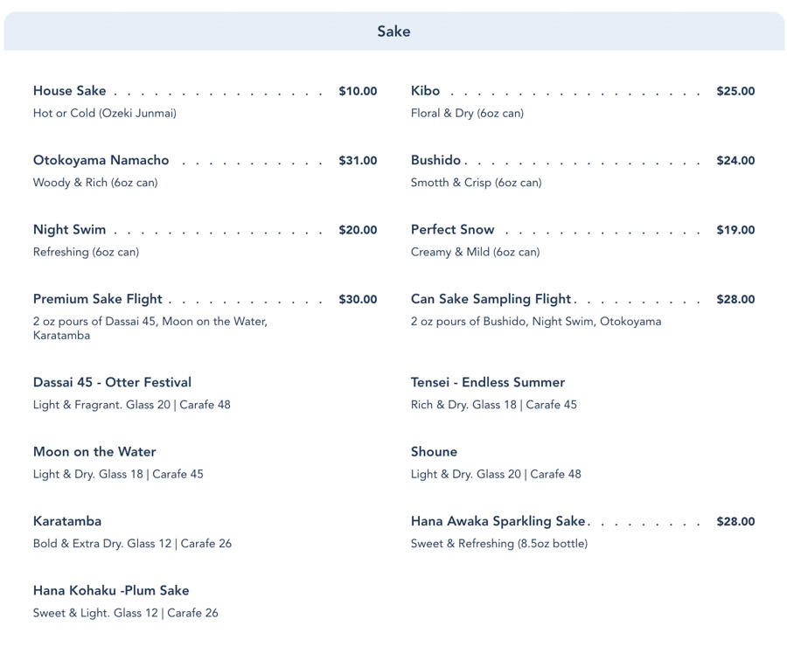Select Night Swim sake
The width and height of the screenshot is (787, 647).
coord(70,230)
